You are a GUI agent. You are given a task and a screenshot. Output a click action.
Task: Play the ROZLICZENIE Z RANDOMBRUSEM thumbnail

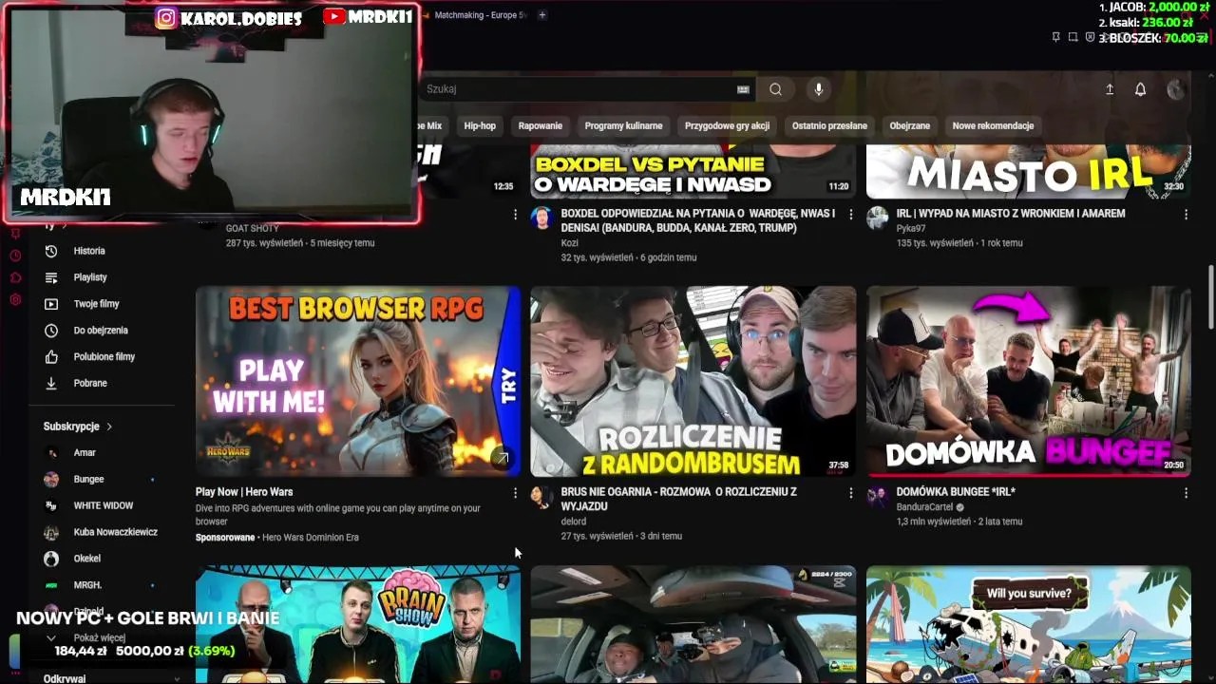pos(693,381)
